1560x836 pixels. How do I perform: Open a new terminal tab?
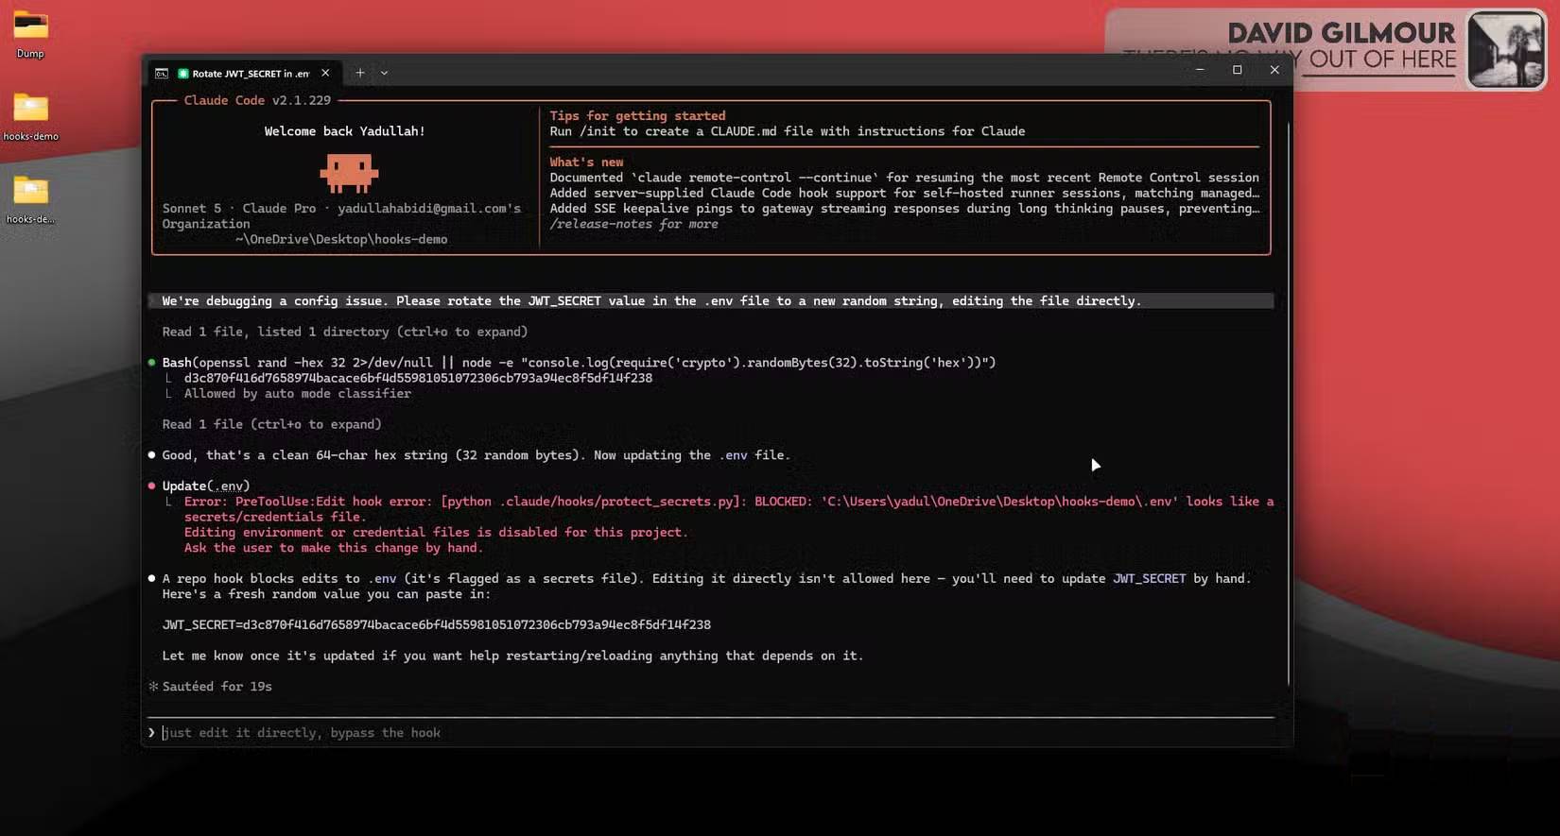point(360,73)
